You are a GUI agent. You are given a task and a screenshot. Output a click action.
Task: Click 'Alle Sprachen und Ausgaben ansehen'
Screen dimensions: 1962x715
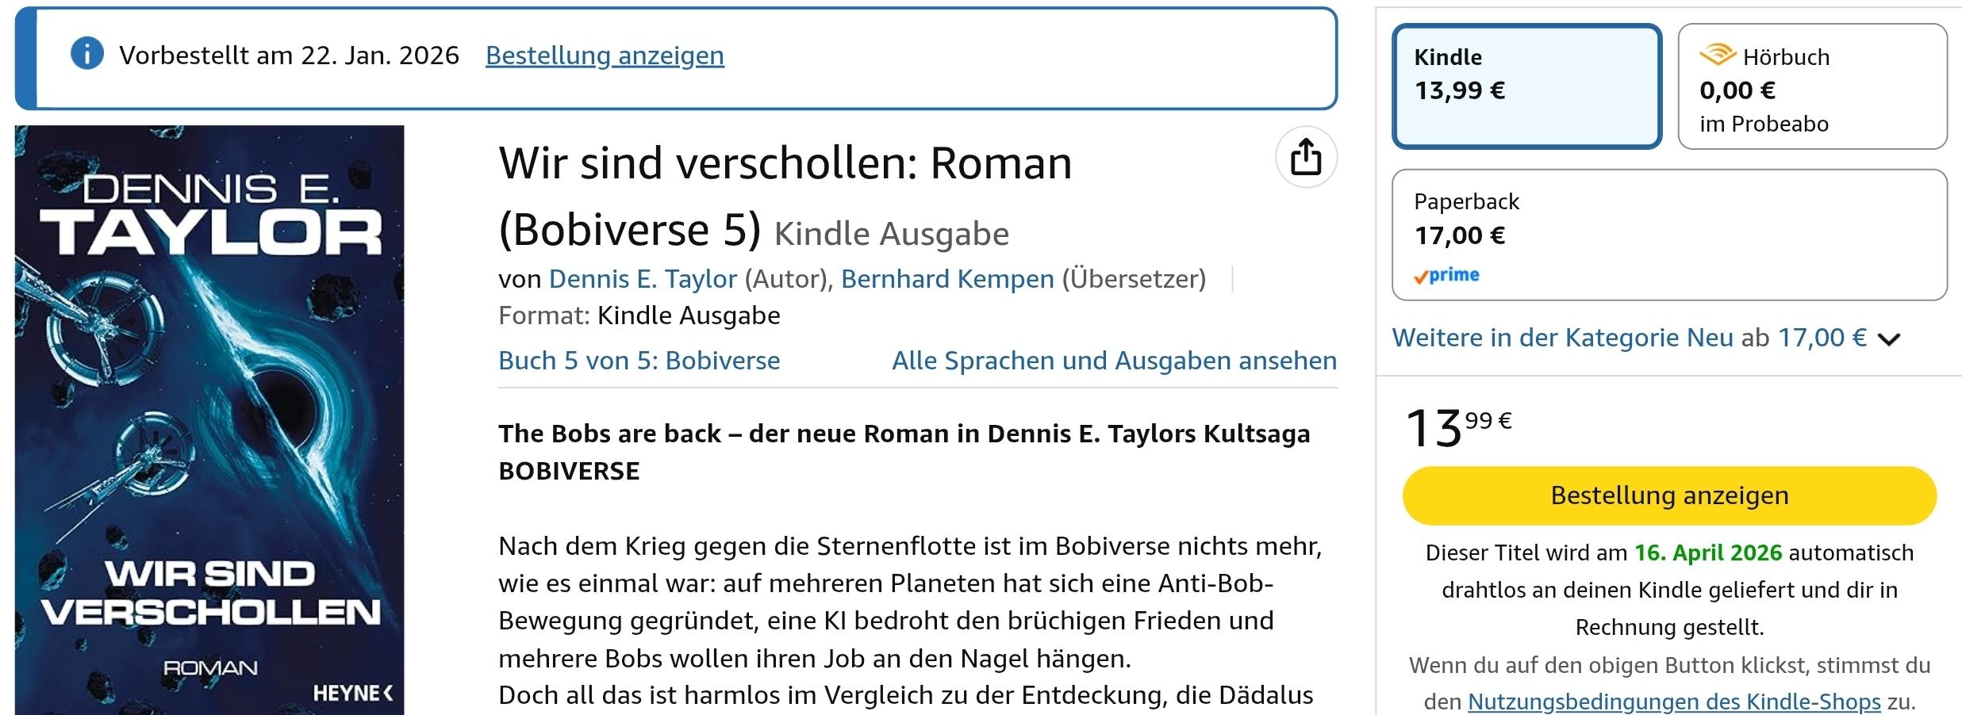point(1114,361)
